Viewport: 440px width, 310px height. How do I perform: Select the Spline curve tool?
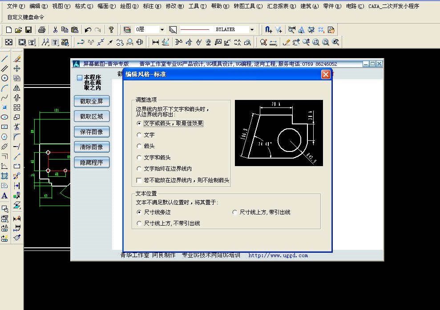click(x=4, y=98)
